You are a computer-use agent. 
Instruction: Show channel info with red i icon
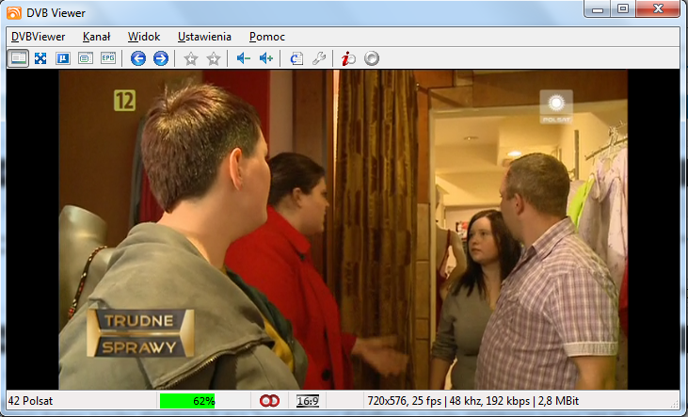(349, 58)
